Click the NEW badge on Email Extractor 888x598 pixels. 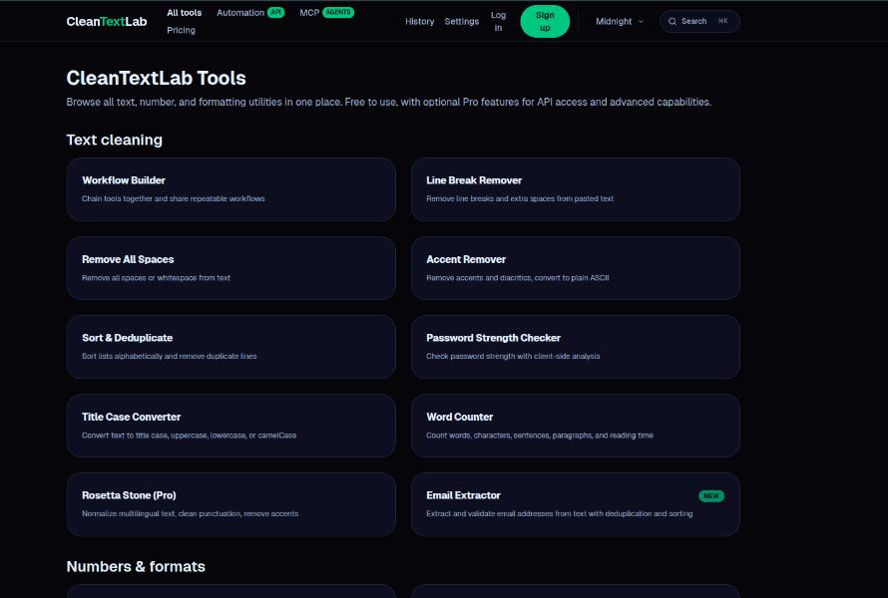[x=712, y=495]
